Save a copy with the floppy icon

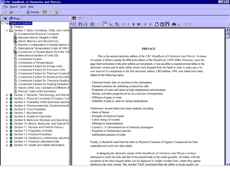pos(80,24)
